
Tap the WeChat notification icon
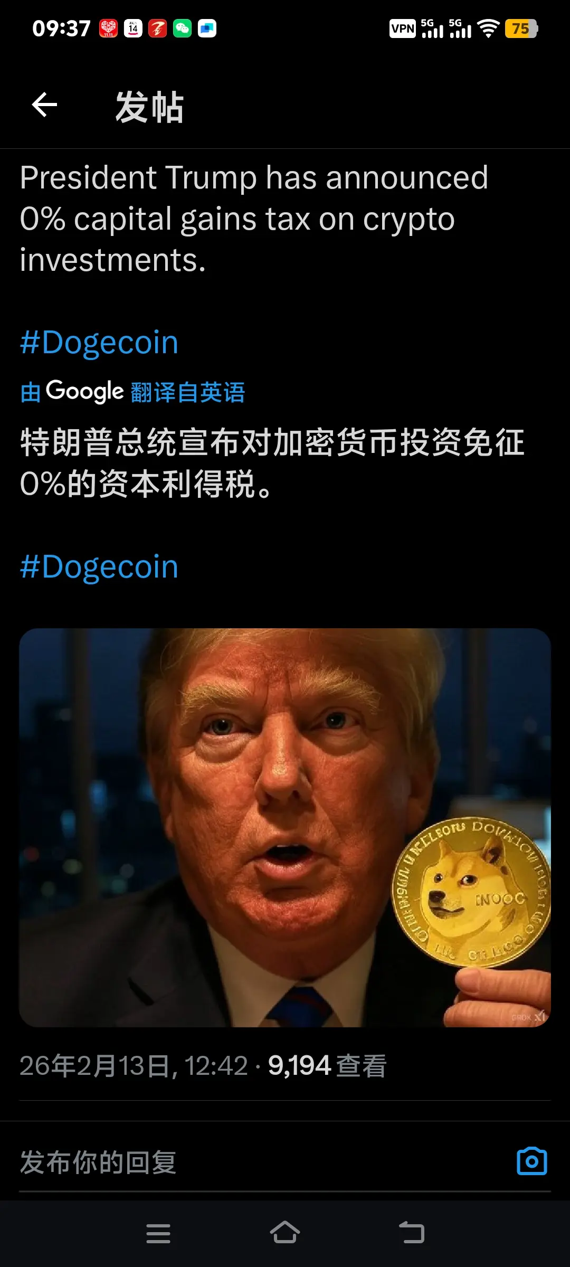tap(182, 29)
